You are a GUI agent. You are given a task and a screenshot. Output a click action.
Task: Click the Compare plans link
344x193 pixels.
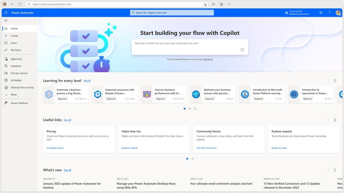[55, 148]
